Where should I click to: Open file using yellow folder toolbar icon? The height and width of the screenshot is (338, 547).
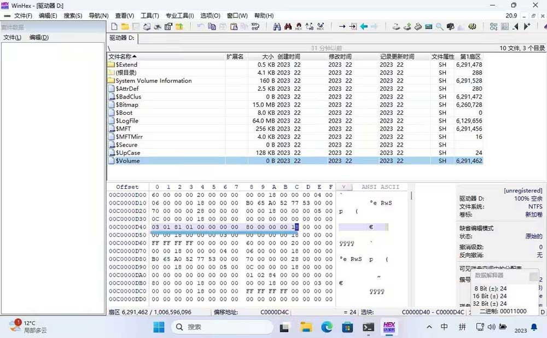point(125,26)
